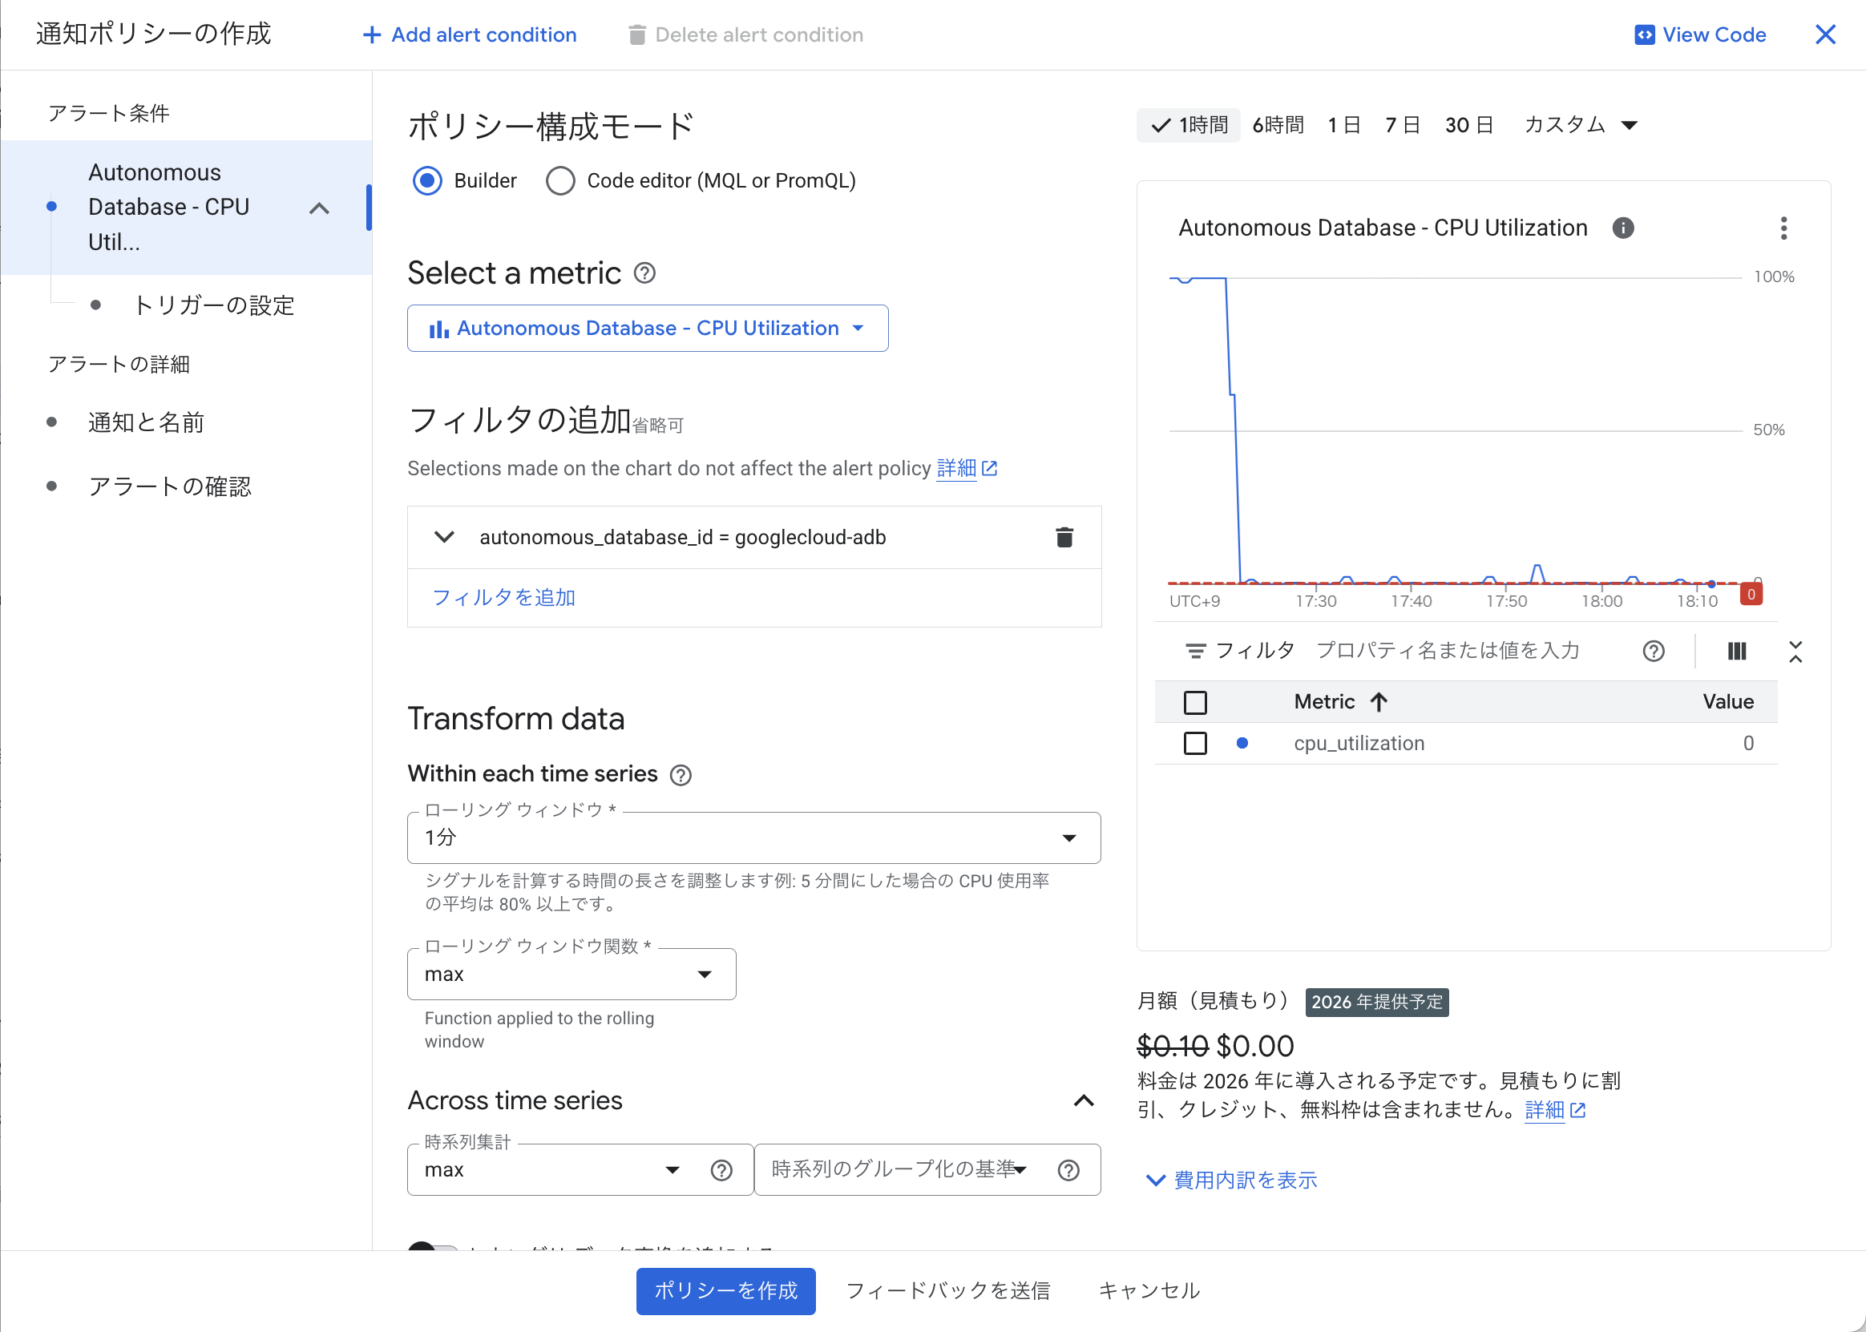Select the 30日 time range tab
Screen dimensions: 1866x1332
[x=1468, y=125]
